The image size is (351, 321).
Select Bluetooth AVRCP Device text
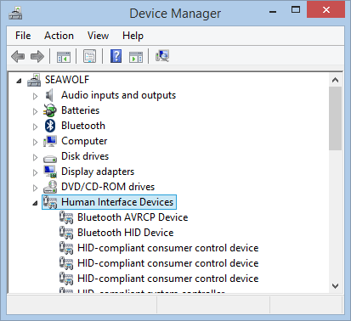(133, 217)
